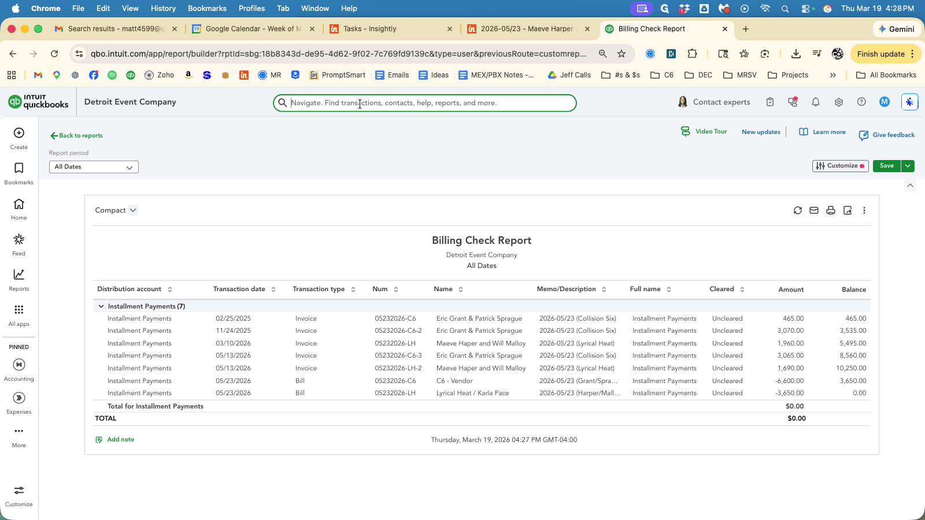925x520 pixels.
Task: Open the History menu in menu bar
Action: [x=163, y=8]
